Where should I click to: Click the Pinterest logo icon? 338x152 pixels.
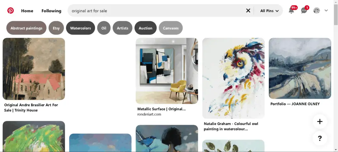coord(10,11)
